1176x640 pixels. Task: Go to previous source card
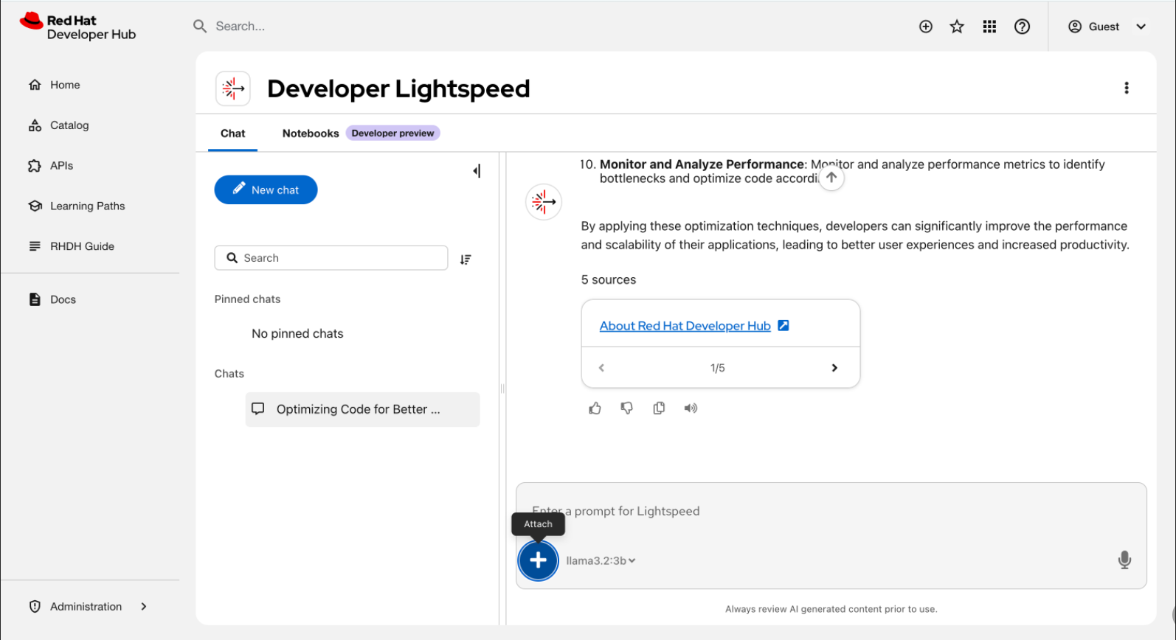coord(601,368)
